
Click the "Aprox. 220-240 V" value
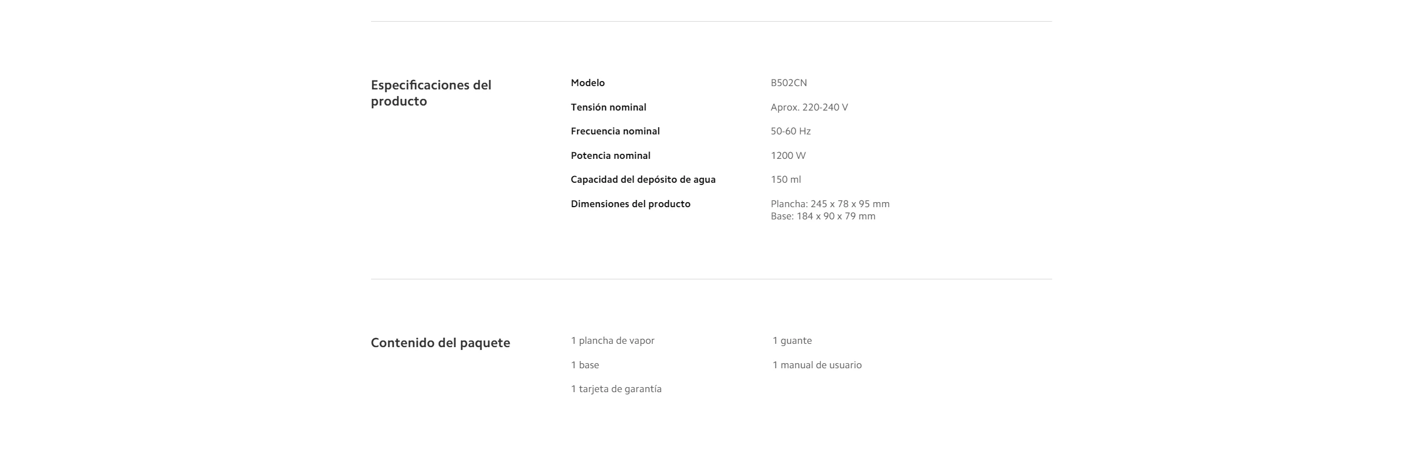[x=809, y=107]
